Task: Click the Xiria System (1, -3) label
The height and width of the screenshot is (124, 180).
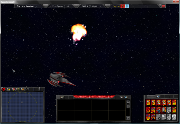Action: click(x=61, y=6)
